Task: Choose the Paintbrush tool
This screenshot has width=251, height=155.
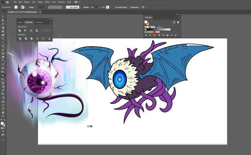Action: (3, 50)
